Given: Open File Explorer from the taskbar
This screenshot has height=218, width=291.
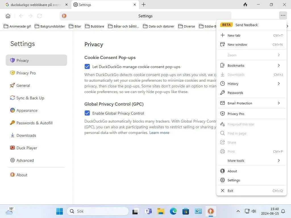Looking at the screenshot, I should 161,211.
